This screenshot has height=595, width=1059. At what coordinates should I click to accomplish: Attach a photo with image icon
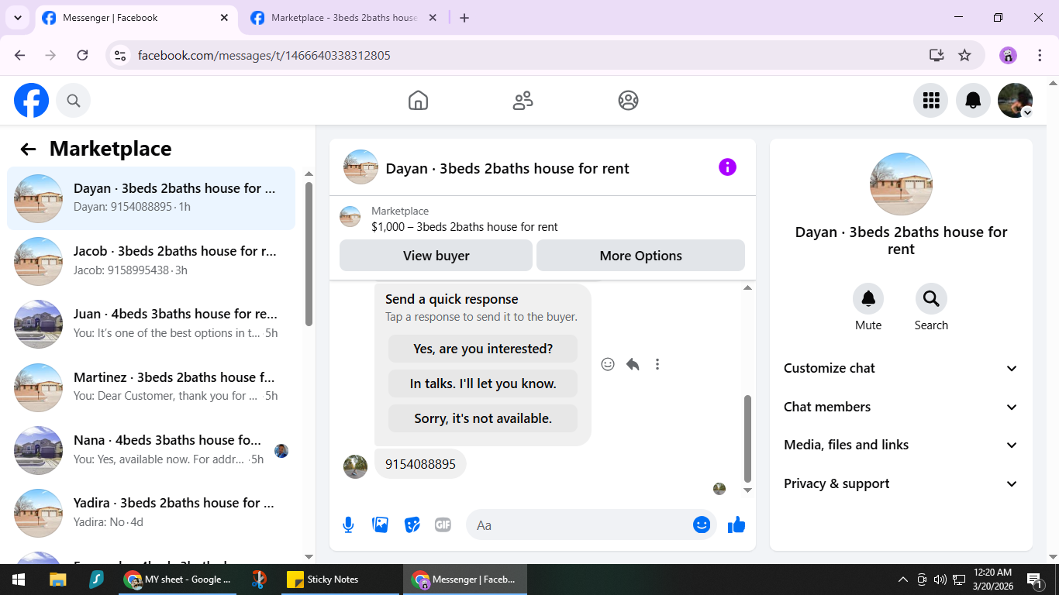380,525
